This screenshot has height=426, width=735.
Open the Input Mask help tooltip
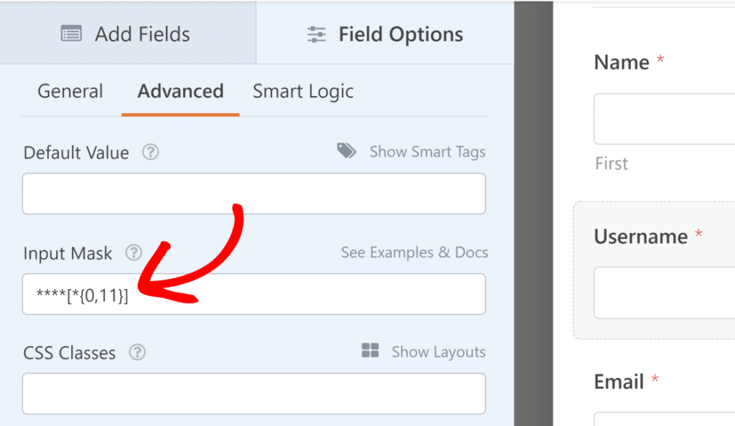(134, 252)
